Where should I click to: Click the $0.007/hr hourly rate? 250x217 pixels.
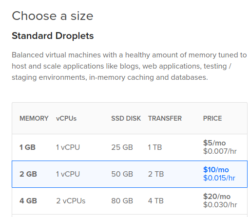pyautogui.click(x=220, y=151)
